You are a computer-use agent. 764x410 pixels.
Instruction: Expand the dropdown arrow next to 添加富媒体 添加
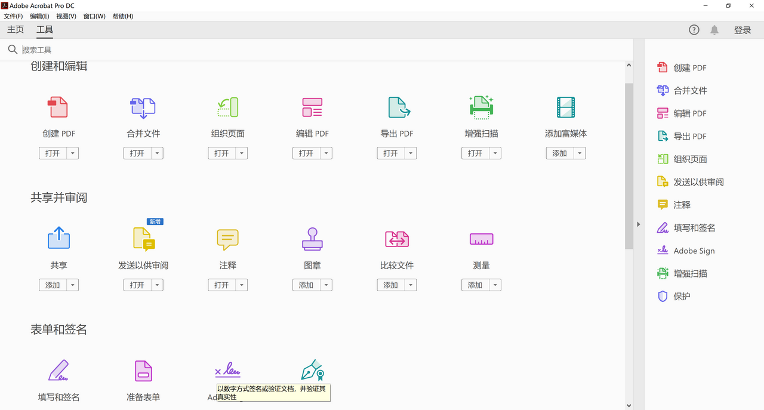coord(580,153)
